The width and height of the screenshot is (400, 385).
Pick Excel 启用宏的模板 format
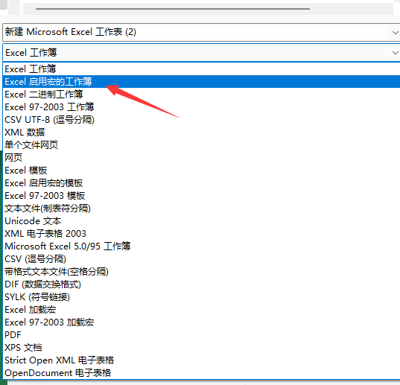tap(202, 182)
